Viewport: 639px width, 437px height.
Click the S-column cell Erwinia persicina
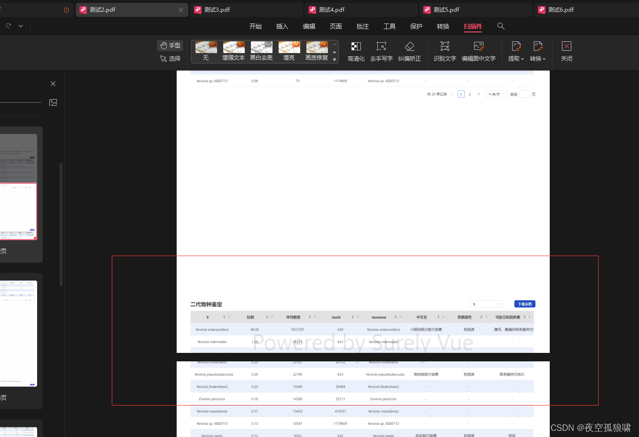pyautogui.click(x=212, y=399)
